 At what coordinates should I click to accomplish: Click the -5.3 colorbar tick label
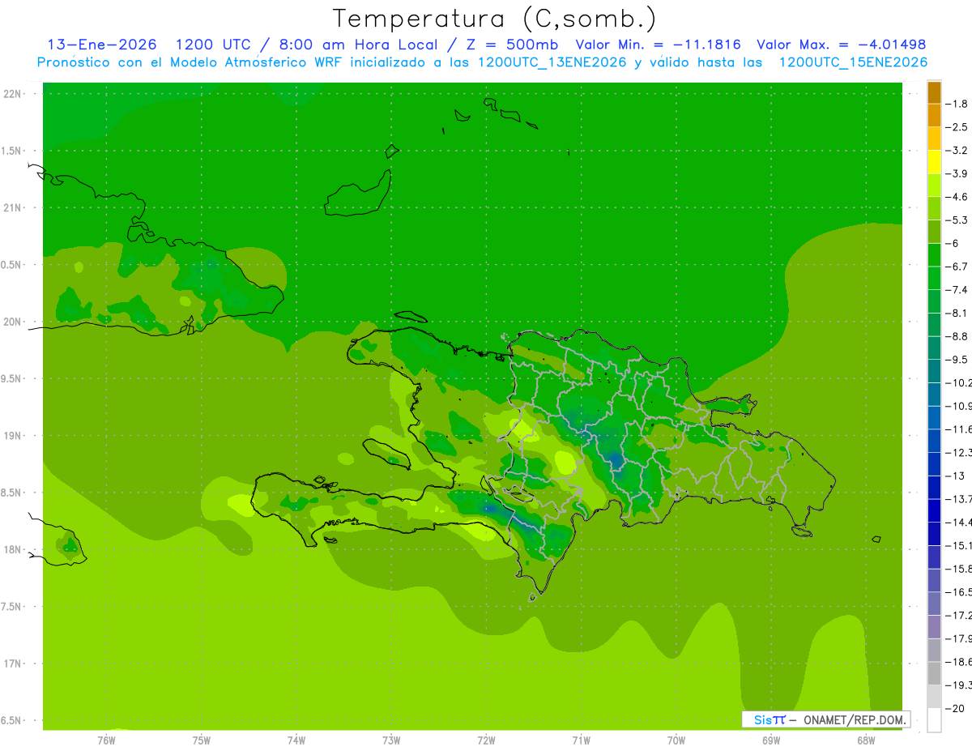coord(958,220)
